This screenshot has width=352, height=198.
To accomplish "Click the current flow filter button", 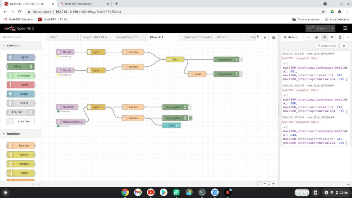I will click(x=327, y=46).
